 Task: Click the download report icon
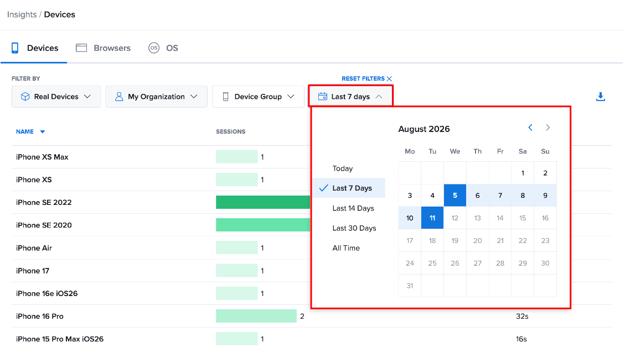pos(600,97)
